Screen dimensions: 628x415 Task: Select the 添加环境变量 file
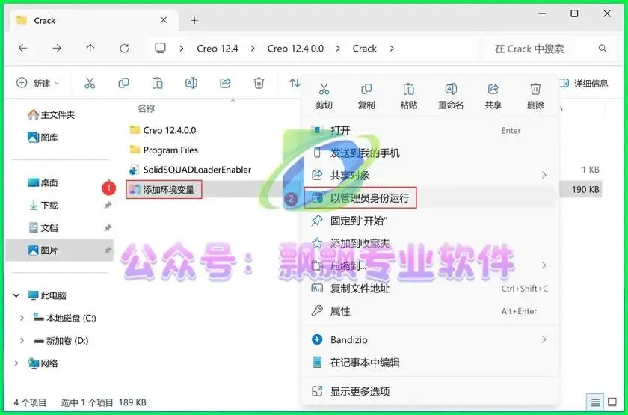pos(164,189)
